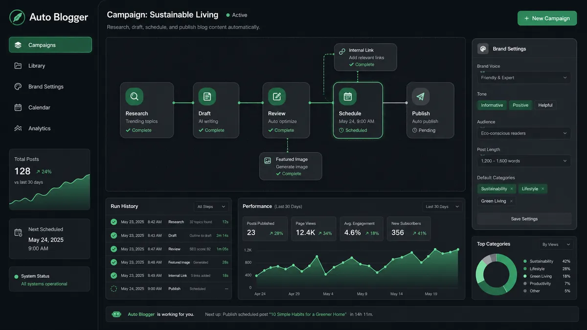Viewport: 587px width, 330px height.
Task: Click the Next Scheduled calendar icon
Action: click(x=18, y=233)
